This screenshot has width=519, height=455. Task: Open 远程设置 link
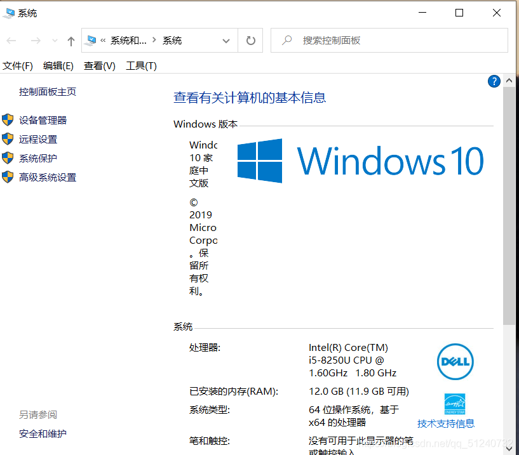(38, 139)
